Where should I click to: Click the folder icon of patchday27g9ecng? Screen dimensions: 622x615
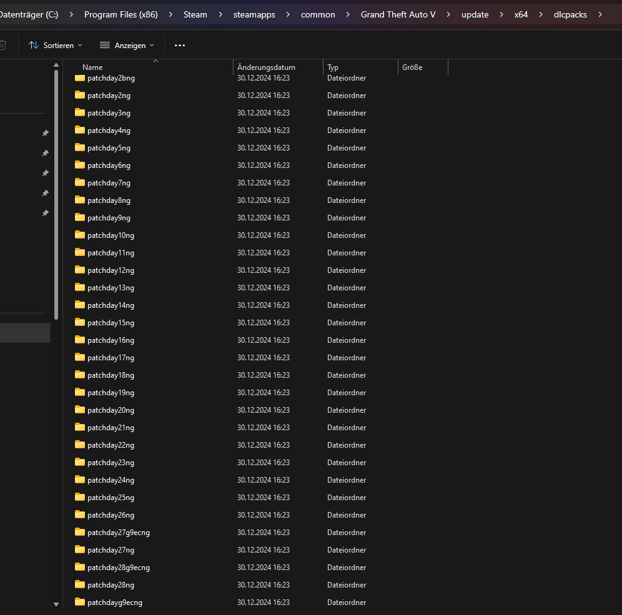(x=79, y=532)
